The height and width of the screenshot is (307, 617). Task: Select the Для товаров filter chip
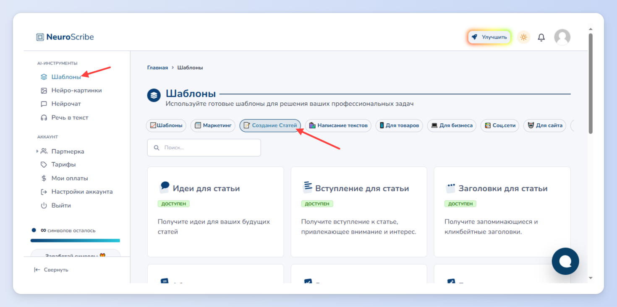399,125
